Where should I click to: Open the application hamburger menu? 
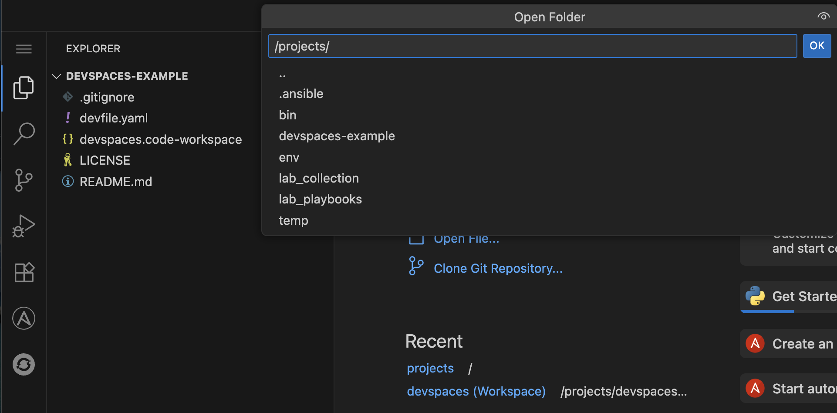(24, 49)
